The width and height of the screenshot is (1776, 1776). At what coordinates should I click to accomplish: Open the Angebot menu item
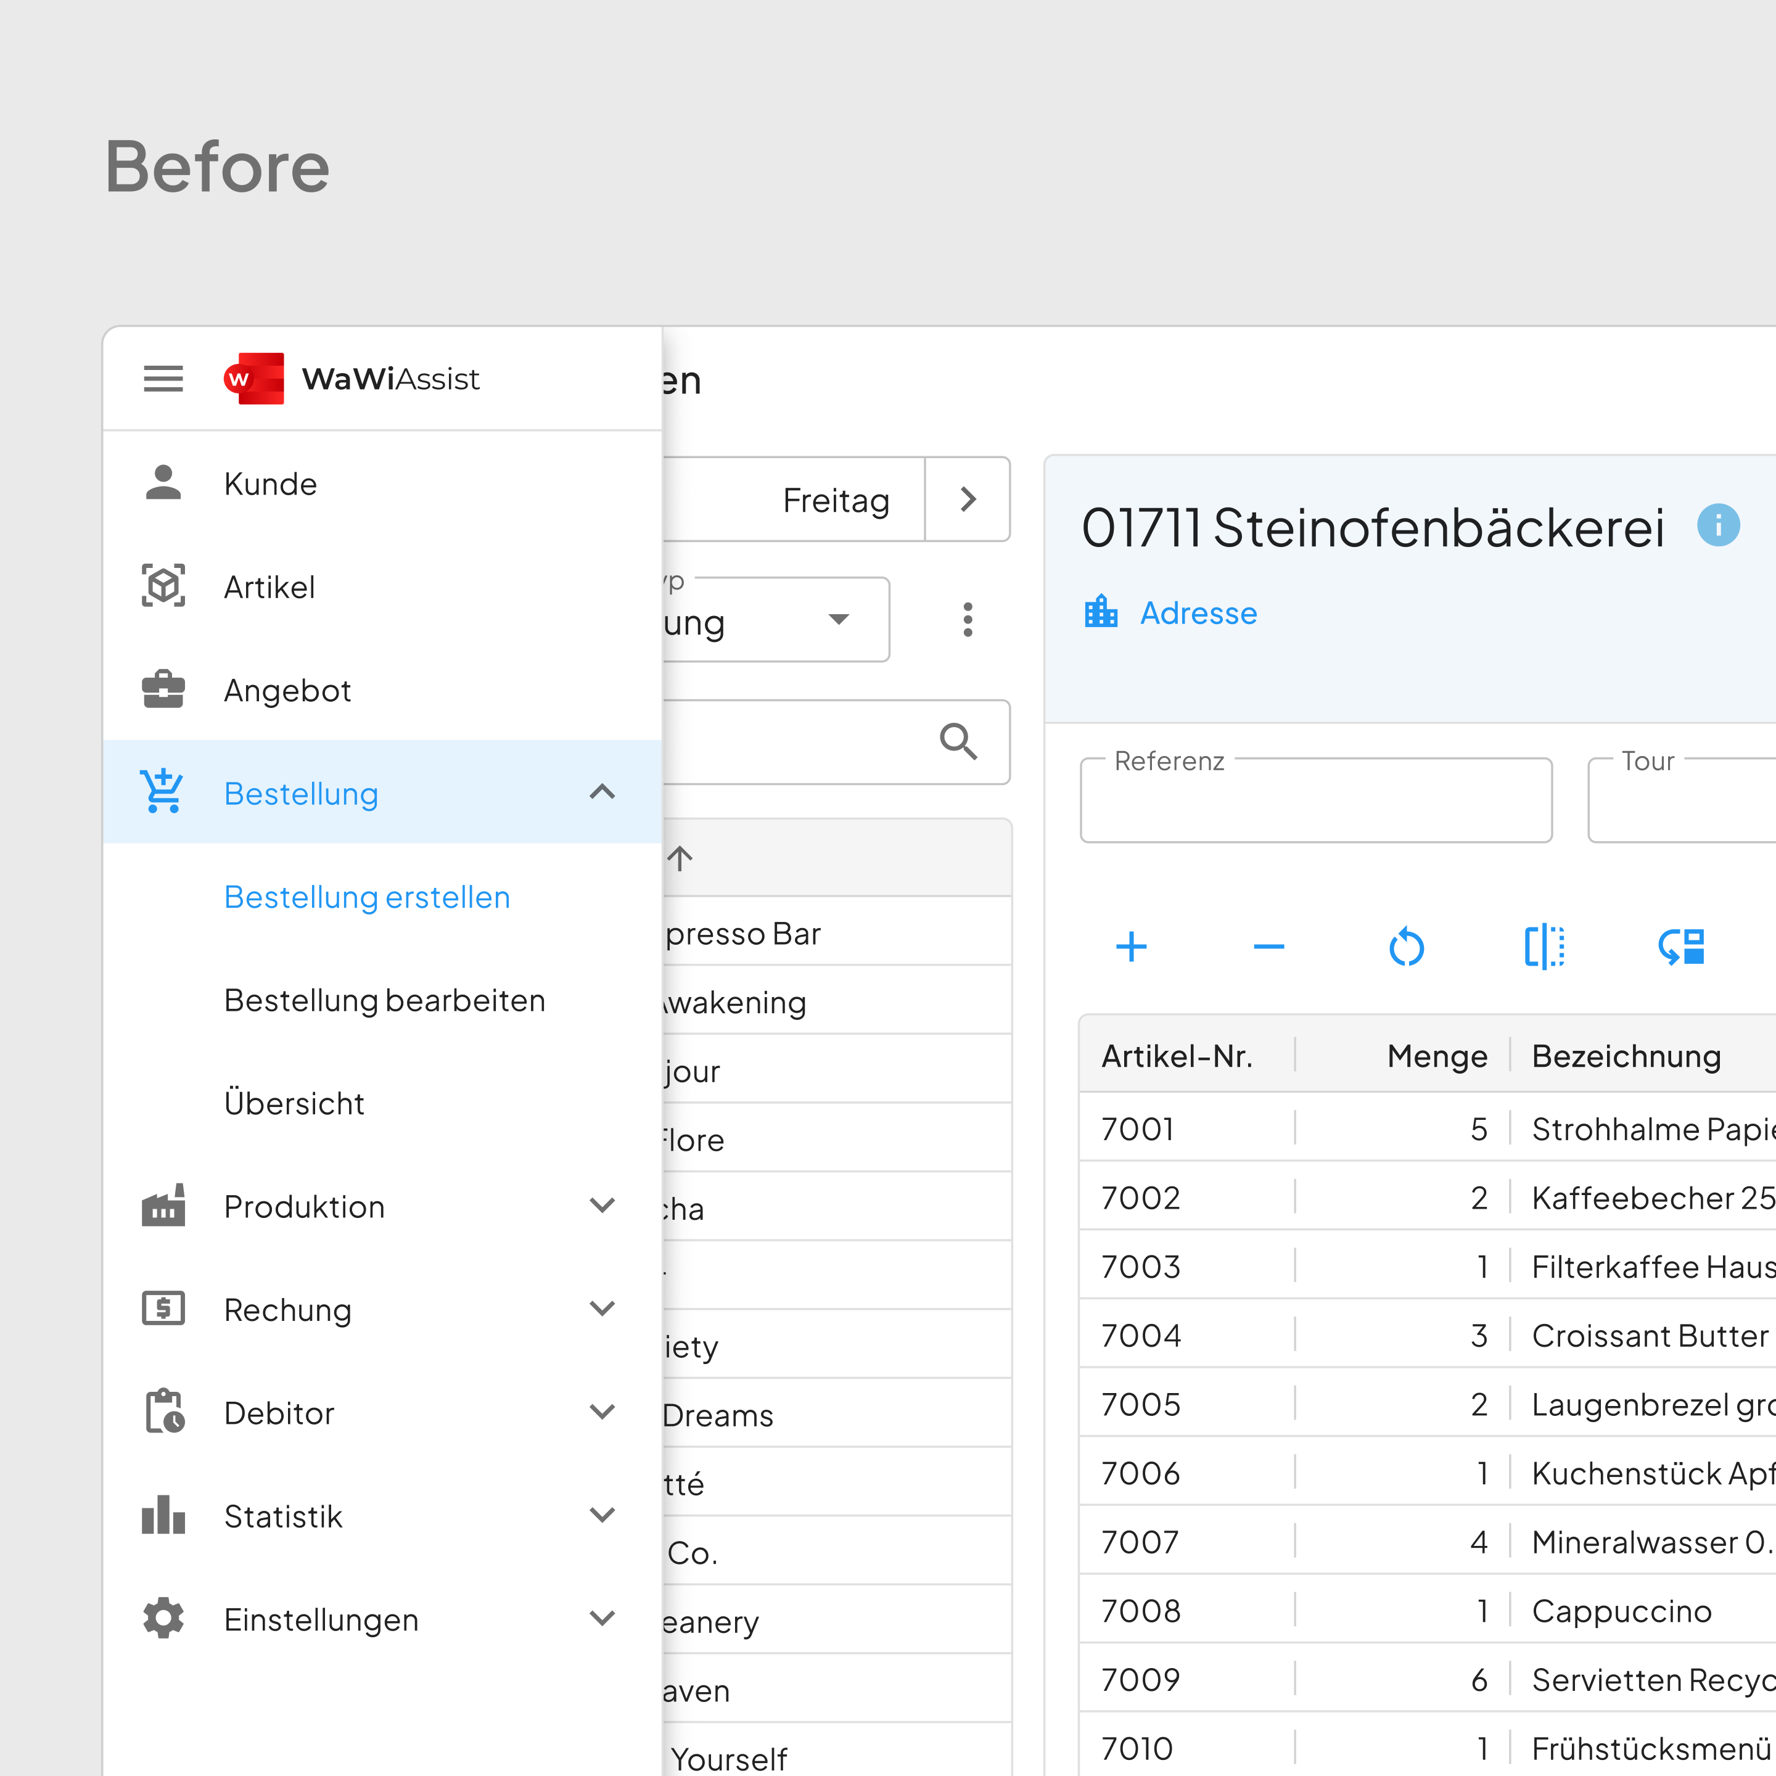point(382,689)
